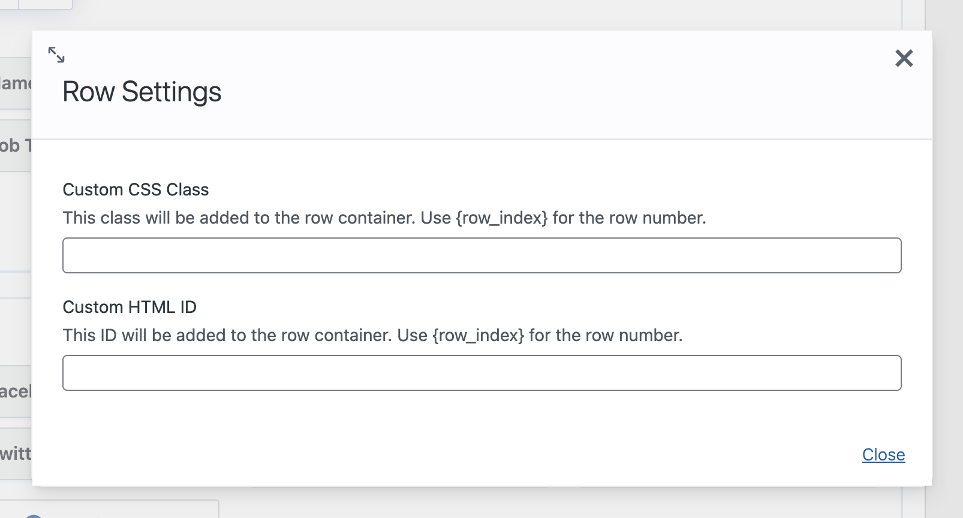Select the Name field behind the dialog
The height and width of the screenshot is (518, 963).
[x=15, y=83]
